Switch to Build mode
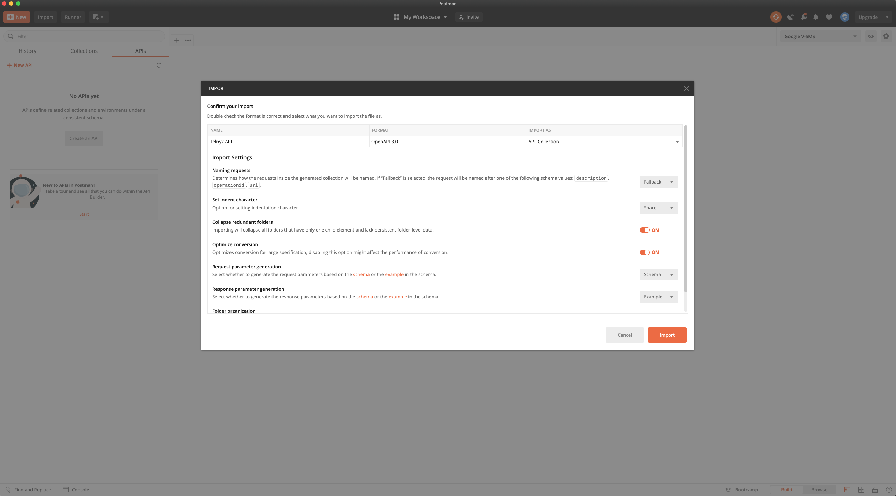This screenshot has width=896, height=496. point(786,490)
